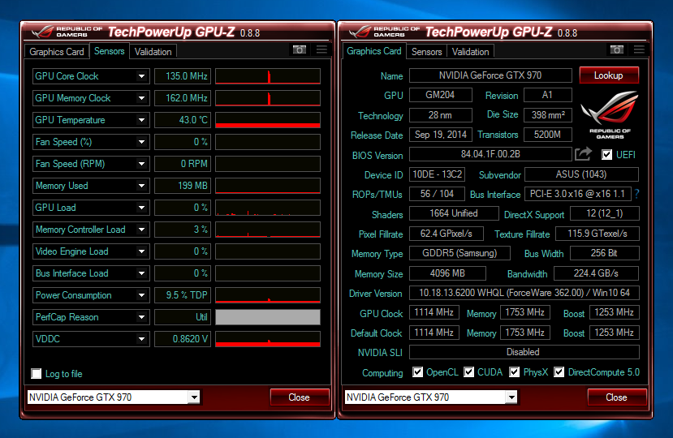
Task: Click the Bus Interface question mark help icon
Action: pos(636,194)
